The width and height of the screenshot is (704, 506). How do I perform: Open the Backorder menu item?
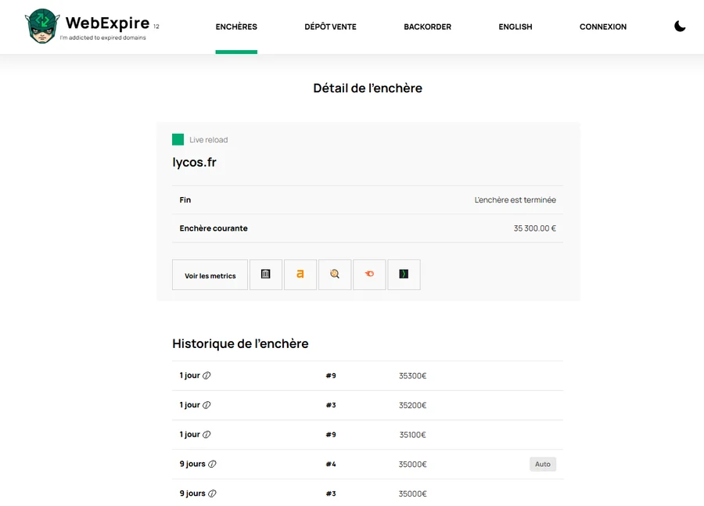coord(427,27)
